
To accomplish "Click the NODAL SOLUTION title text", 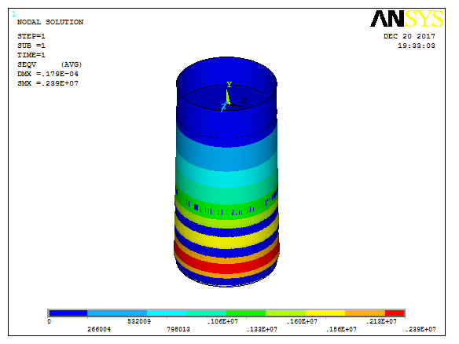I will tap(50, 22).
